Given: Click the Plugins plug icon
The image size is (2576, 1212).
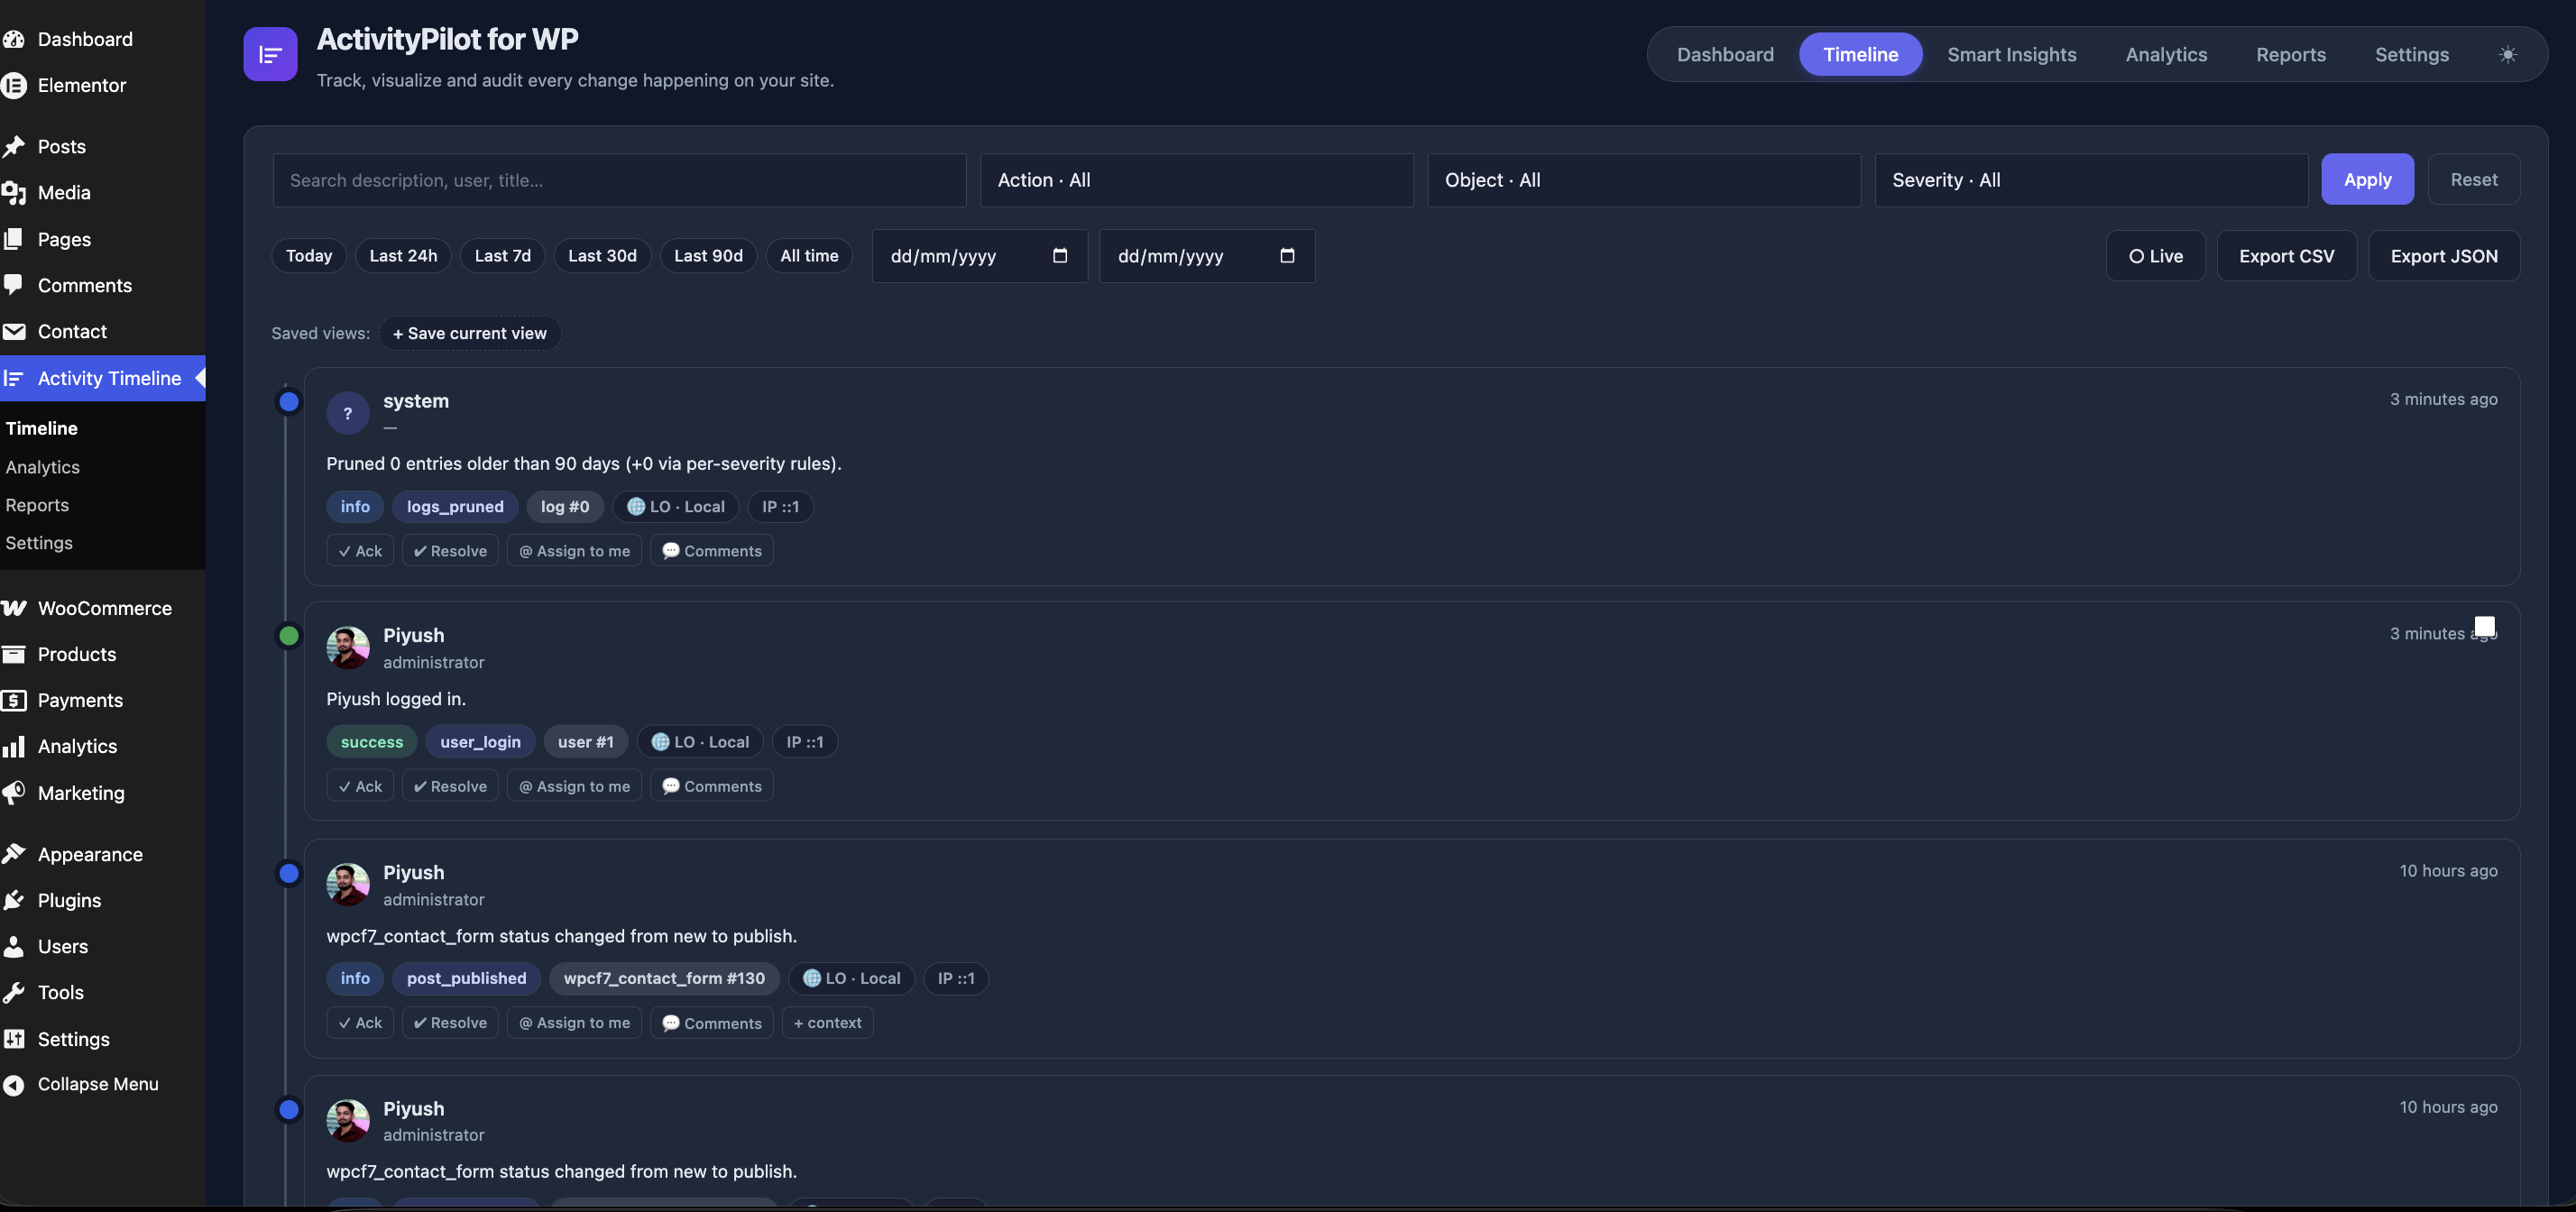Looking at the screenshot, I should (x=13, y=900).
